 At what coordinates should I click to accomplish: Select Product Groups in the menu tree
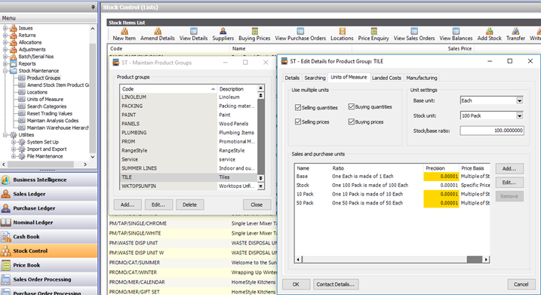click(44, 78)
